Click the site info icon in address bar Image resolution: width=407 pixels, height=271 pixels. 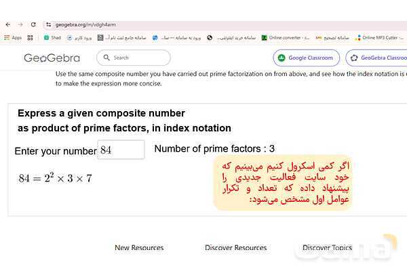point(48,24)
